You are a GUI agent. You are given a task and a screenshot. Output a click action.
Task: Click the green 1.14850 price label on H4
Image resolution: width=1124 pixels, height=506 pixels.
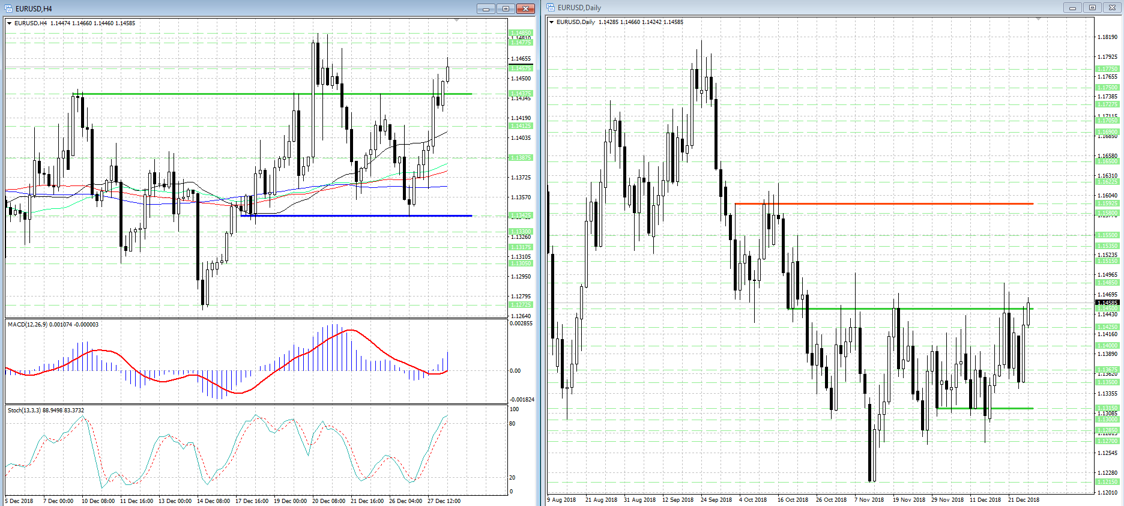coord(521,33)
